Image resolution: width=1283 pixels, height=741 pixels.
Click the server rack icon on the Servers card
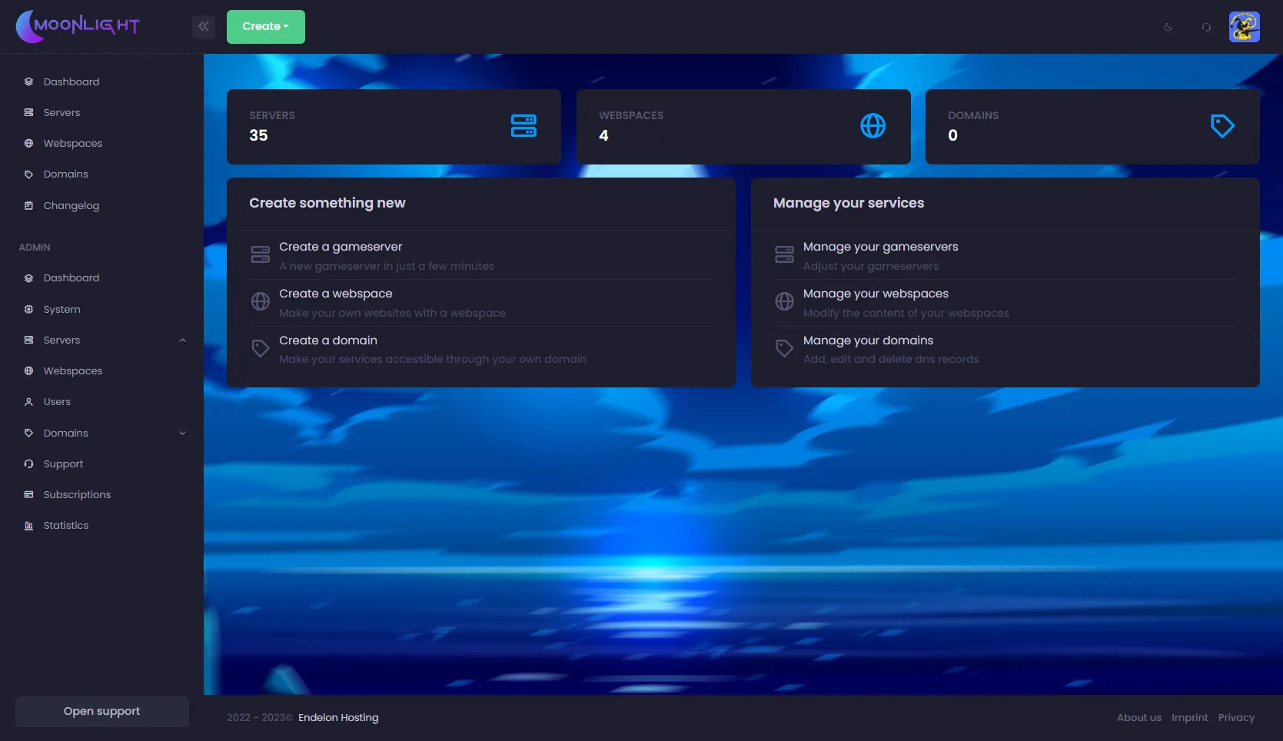[524, 126]
